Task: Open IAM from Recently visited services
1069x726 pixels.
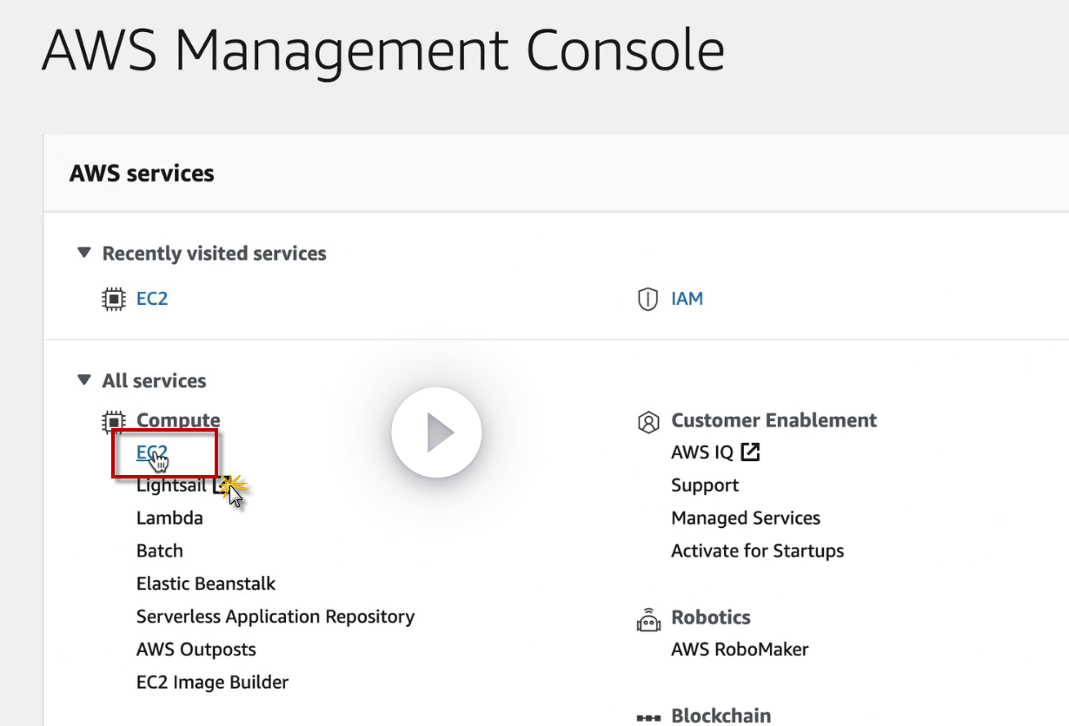Action: click(x=687, y=299)
